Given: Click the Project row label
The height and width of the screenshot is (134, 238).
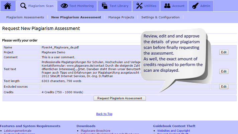Looking at the screenshot, I should tap(8, 52).
